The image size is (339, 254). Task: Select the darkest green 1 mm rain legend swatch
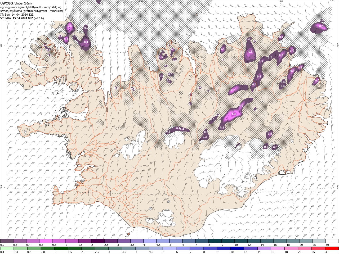click(61, 248)
